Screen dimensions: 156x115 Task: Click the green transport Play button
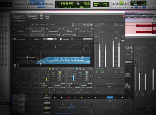pos(121,3)
